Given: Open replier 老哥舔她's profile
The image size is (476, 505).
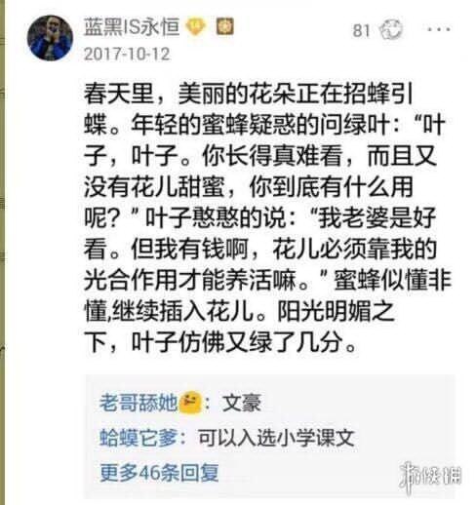Looking at the screenshot, I should click(139, 403).
